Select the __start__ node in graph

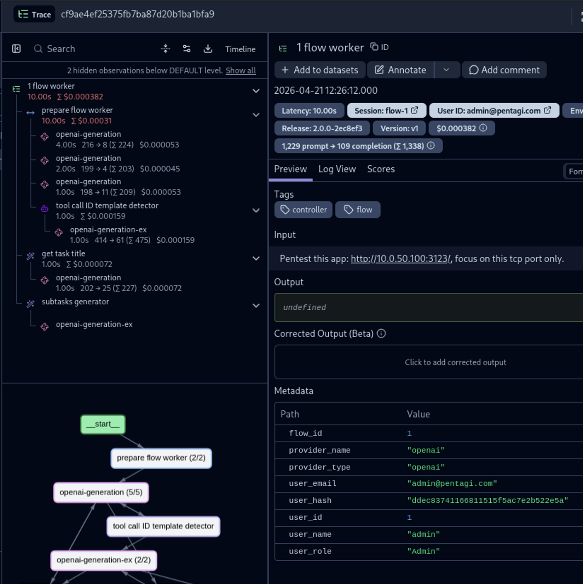pos(103,424)
